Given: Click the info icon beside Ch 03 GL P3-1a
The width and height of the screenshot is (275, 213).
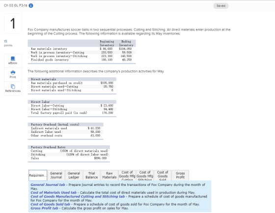Looking at the screenshot, I should point(31,5).
